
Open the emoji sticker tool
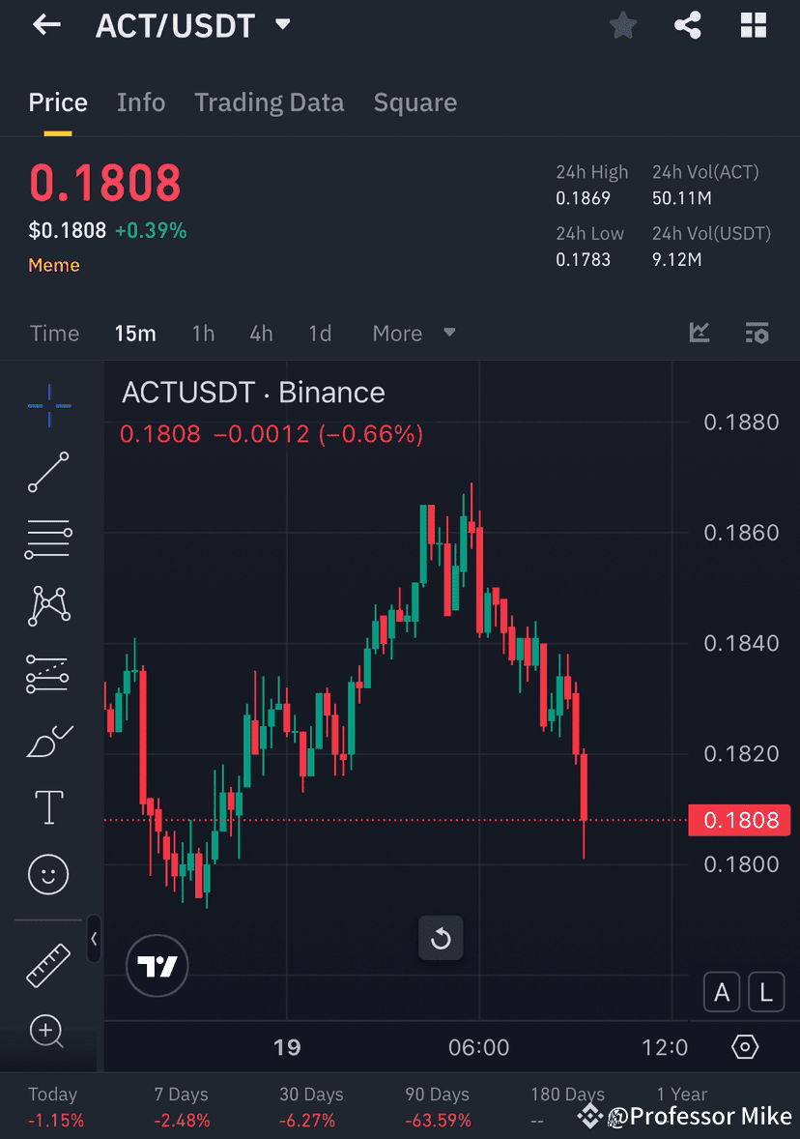pos(47,873)
